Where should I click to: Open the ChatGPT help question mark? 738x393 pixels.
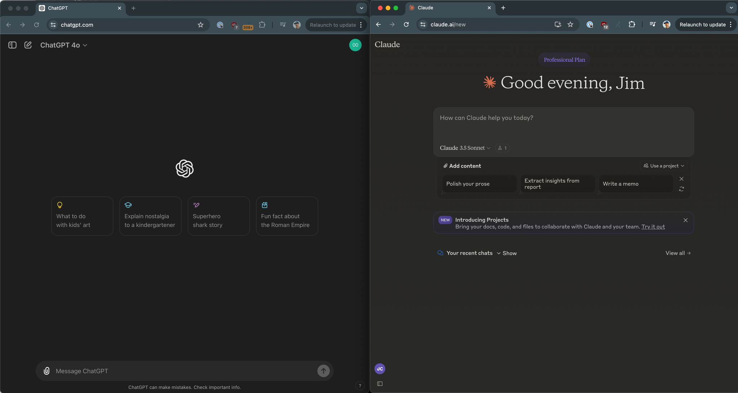coord(360,385)
